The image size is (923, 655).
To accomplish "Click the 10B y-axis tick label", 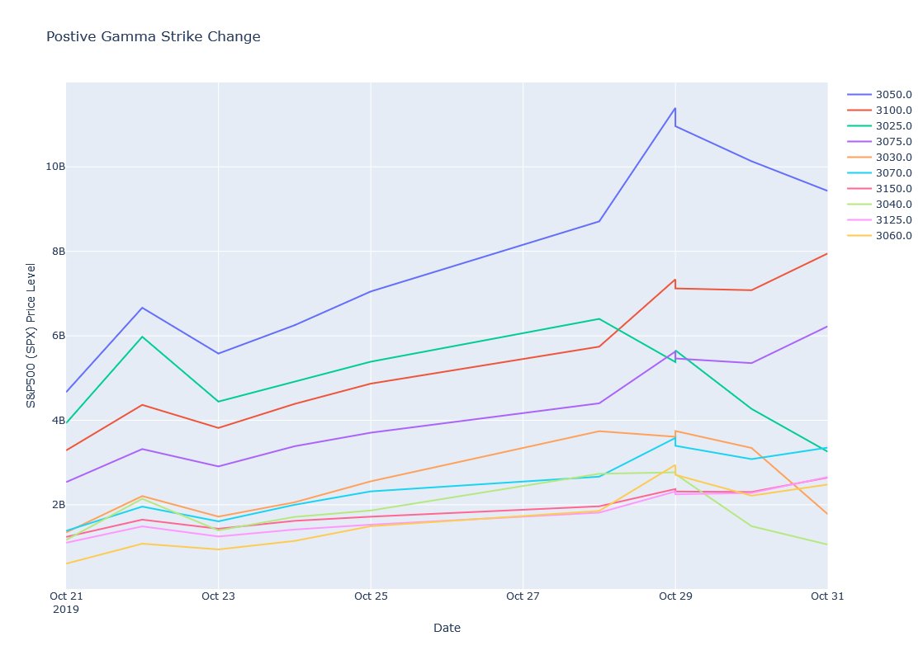I will (55, 167).
